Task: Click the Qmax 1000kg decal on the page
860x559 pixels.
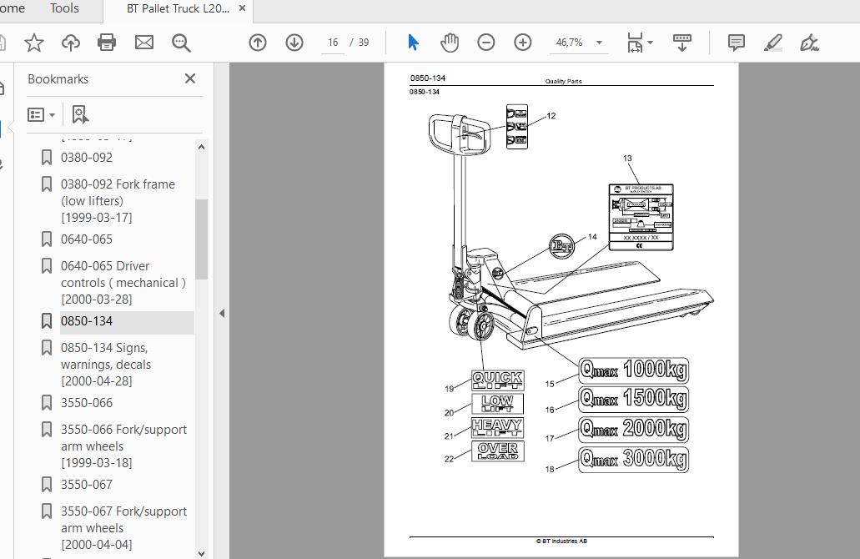Action: (x=633, y=370)
